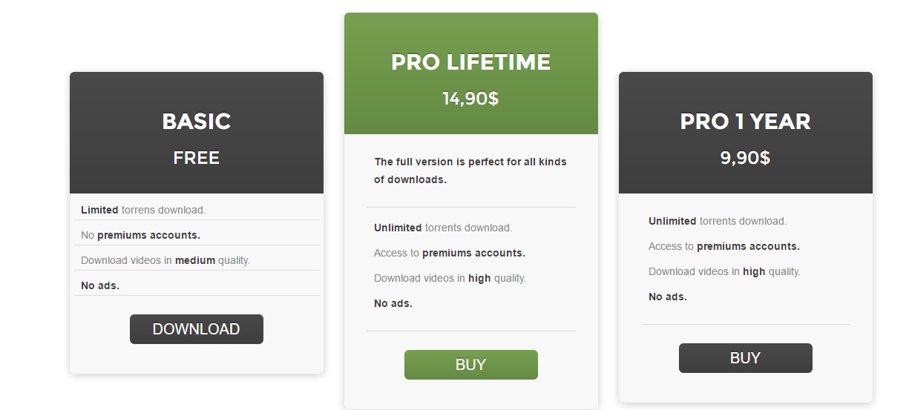Click the 9,90$ price label
Viewport: 909px width, 410px height.
(745, 158)
